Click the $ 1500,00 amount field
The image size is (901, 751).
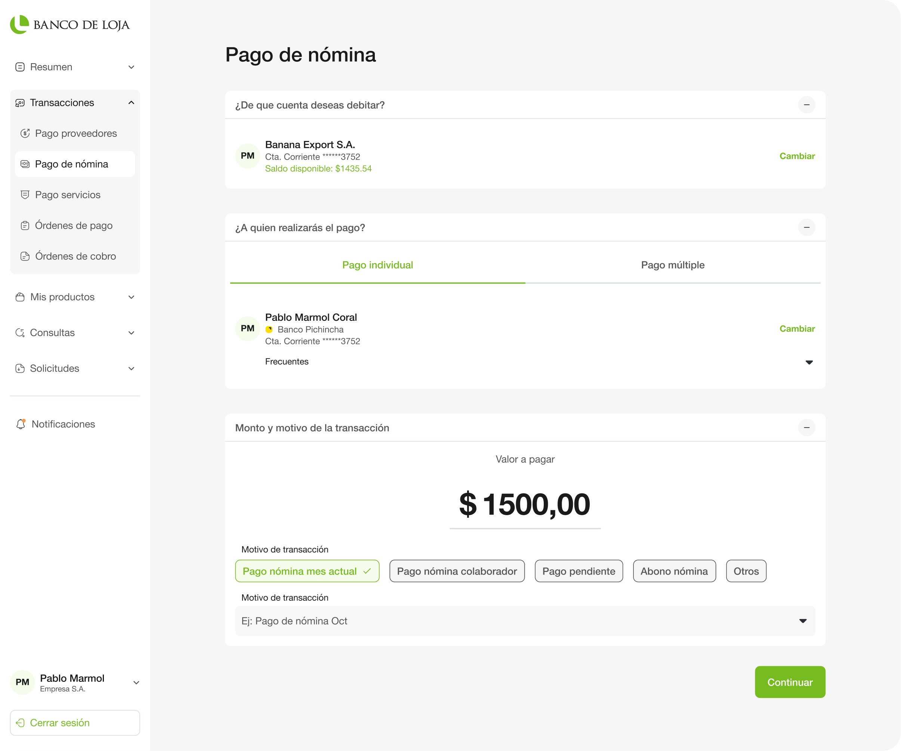click(524, 504)
